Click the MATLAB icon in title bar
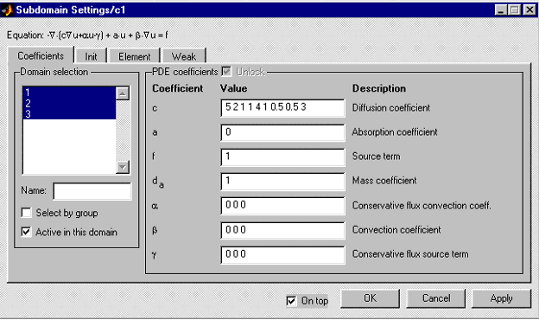Screen dimensions: 539x320 tap(7, 10)
